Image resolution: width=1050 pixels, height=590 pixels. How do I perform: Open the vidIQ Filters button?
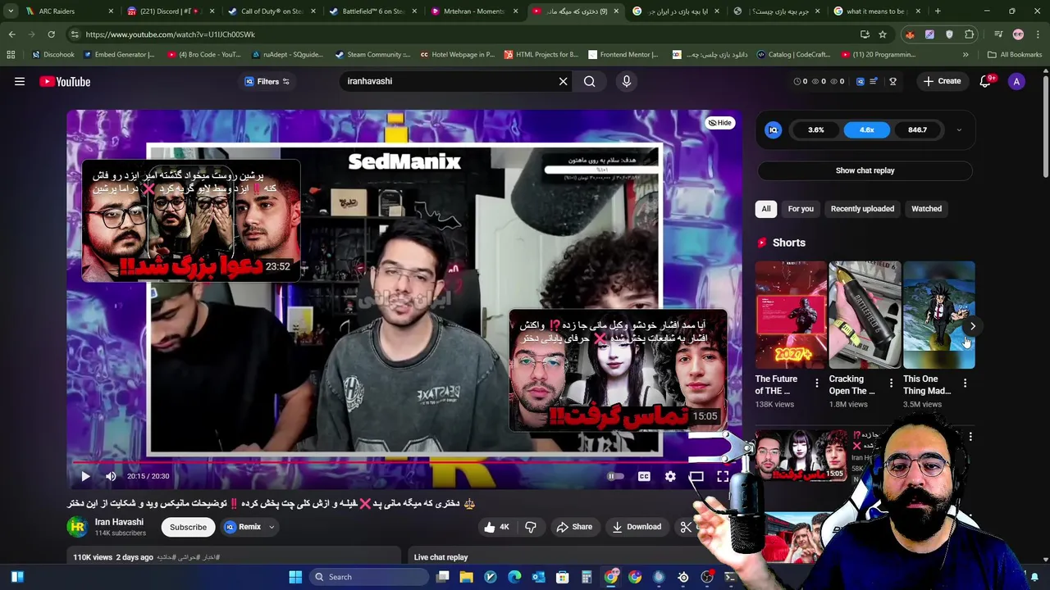[267, 81]
